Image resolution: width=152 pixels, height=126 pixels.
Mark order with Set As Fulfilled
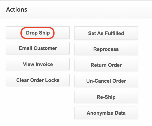(106, 33)
